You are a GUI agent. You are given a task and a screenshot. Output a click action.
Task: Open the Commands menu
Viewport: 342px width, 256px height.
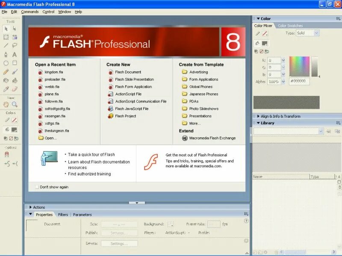tap(30, 12)
